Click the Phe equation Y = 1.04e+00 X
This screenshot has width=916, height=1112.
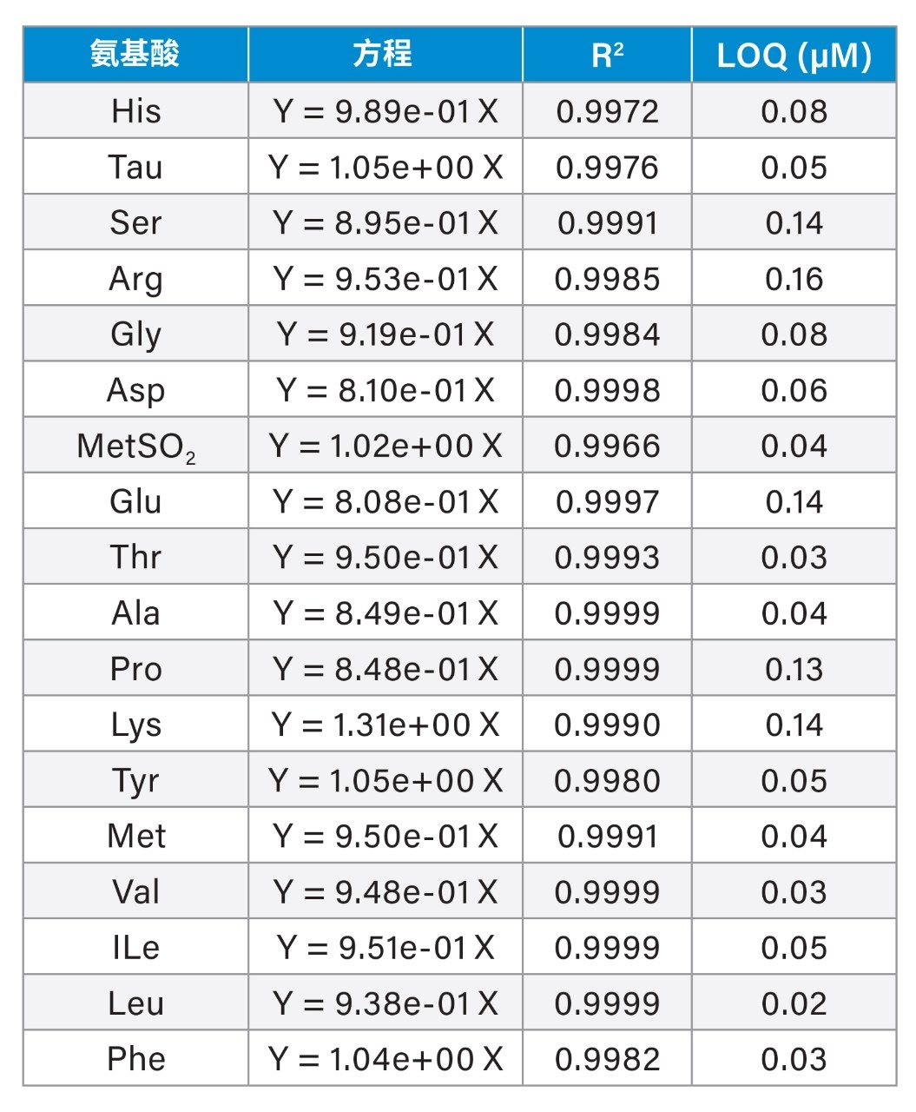point(385,1059)
